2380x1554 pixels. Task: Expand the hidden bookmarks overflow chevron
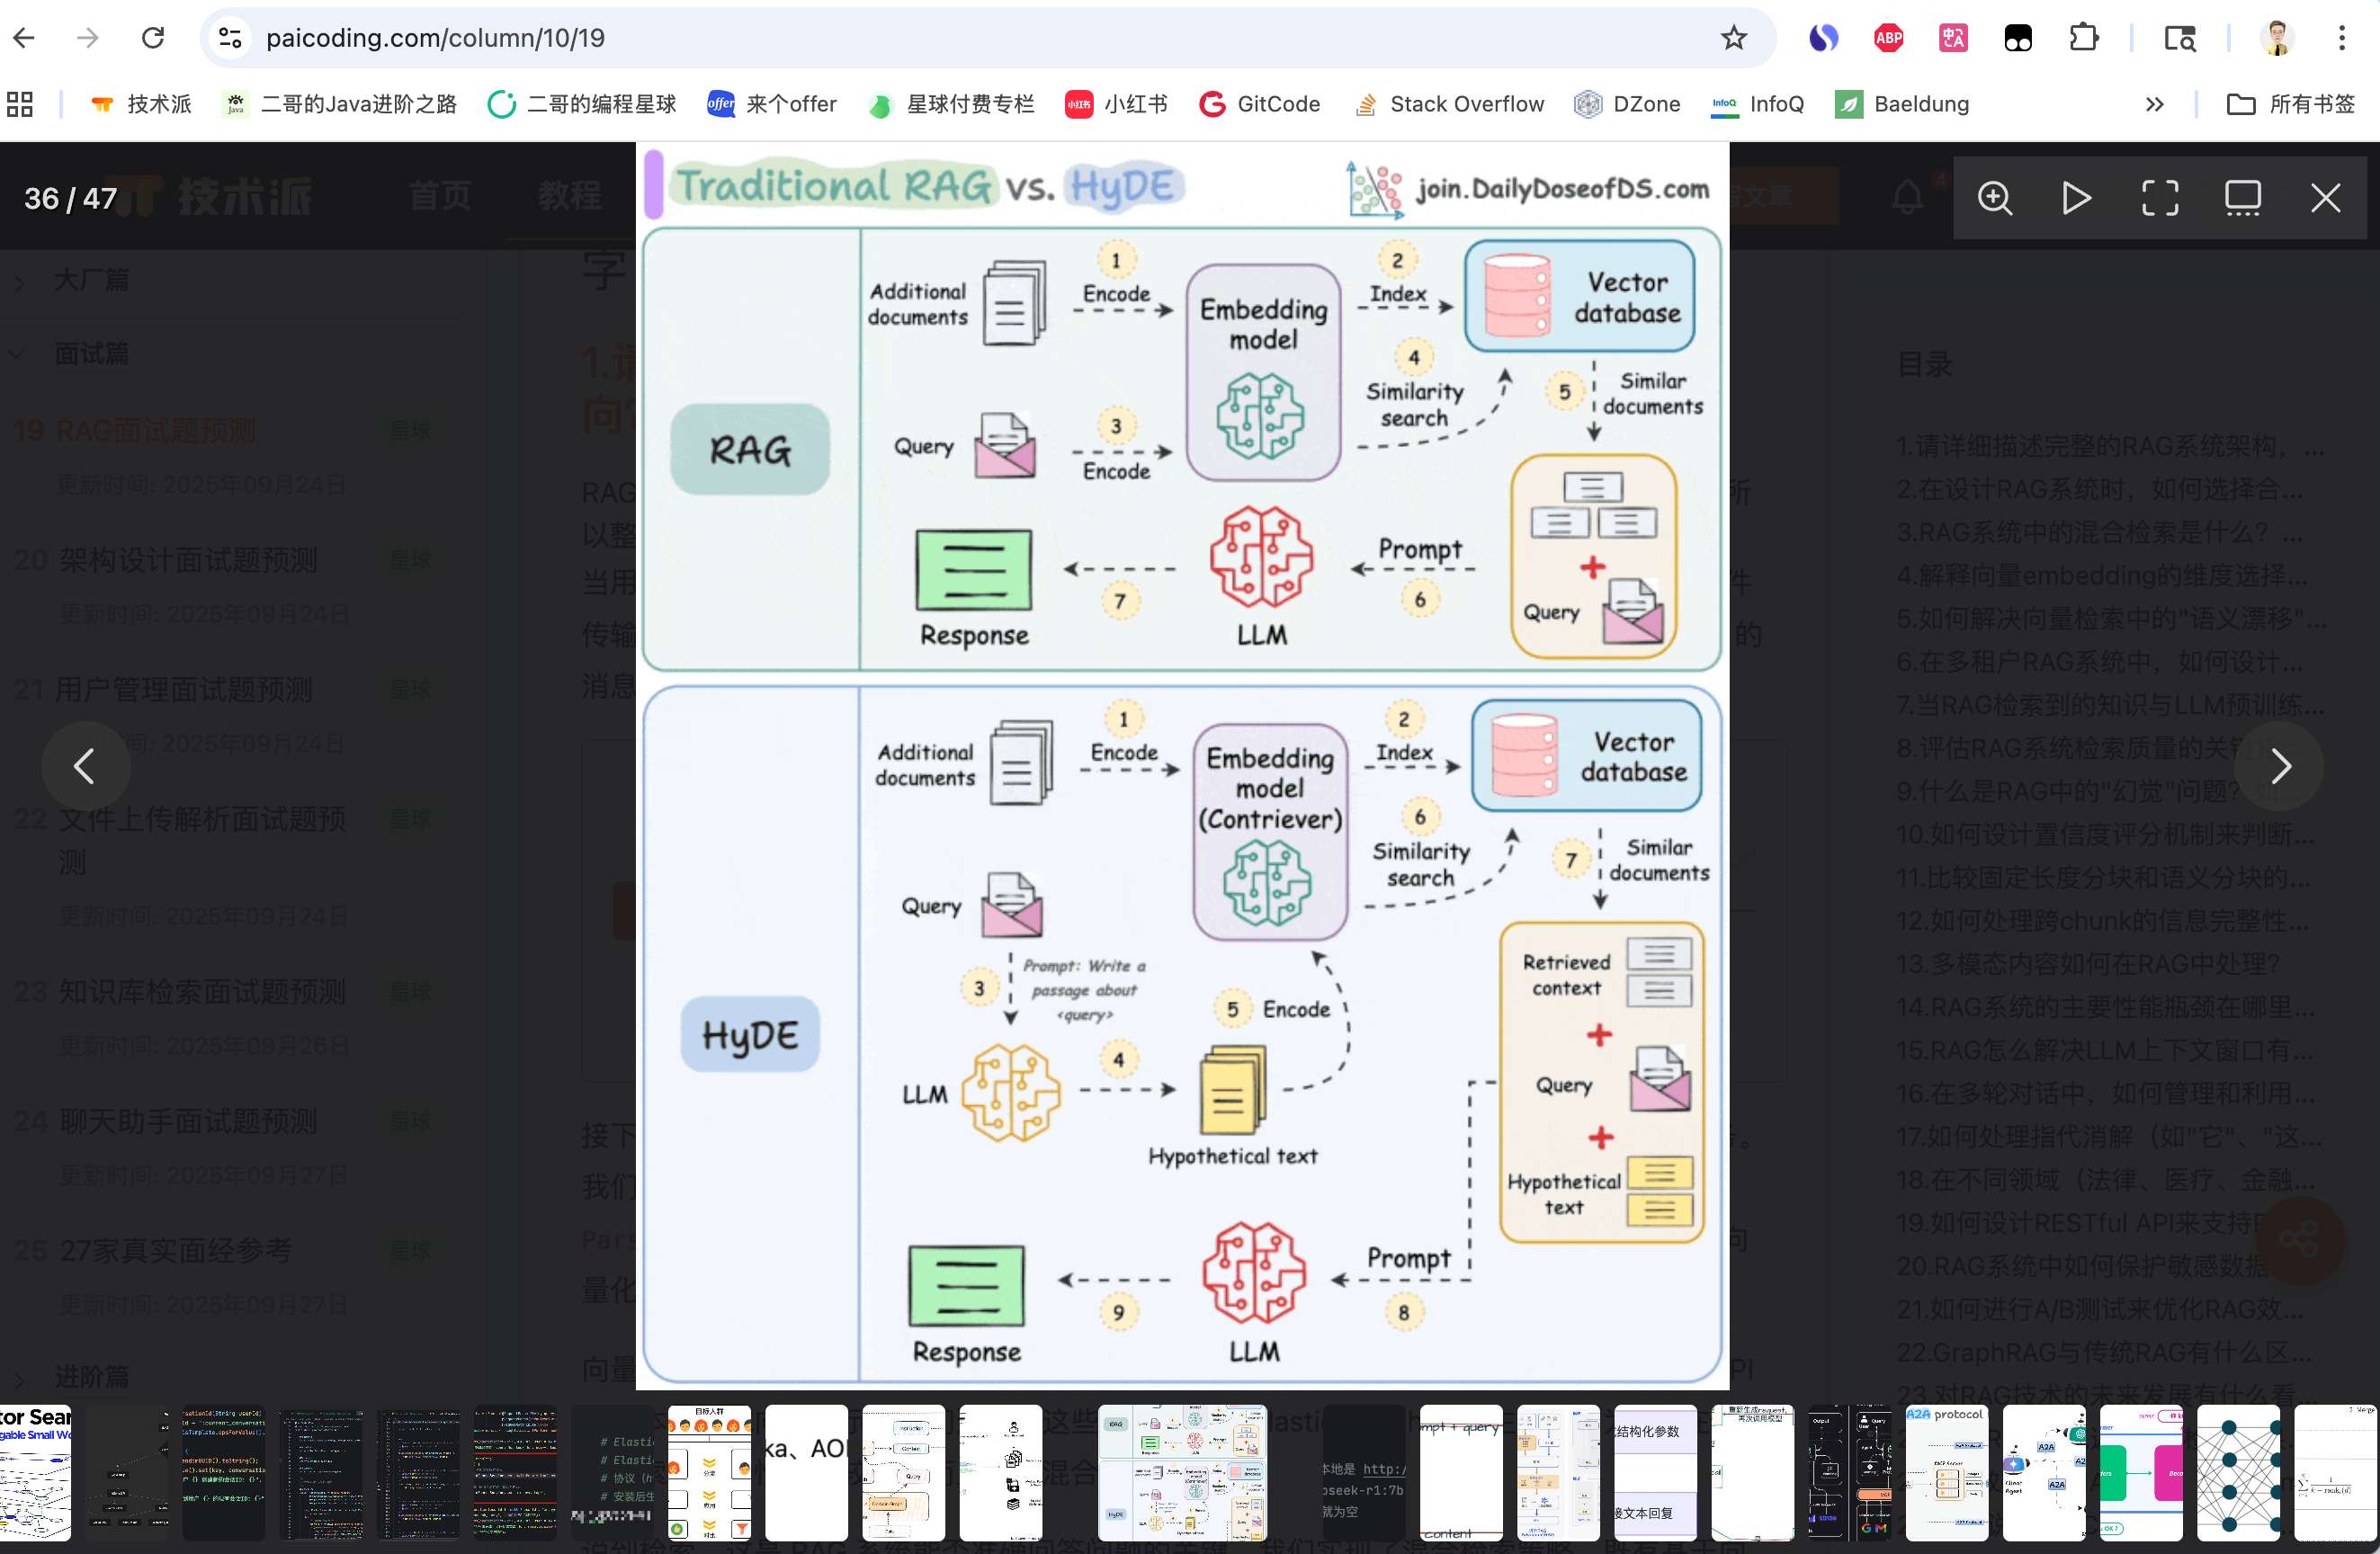[x=2154, y=104]
